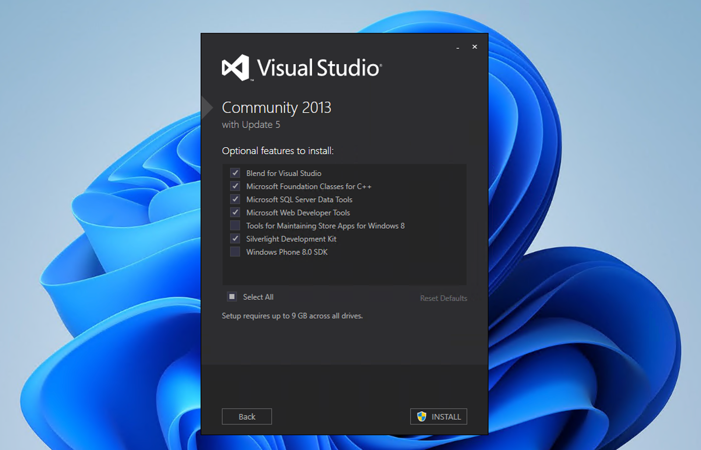Uncheck Silverlight Development Kit checkbox
This screenshot has width=701, height=450.
(x=235, y=238)
